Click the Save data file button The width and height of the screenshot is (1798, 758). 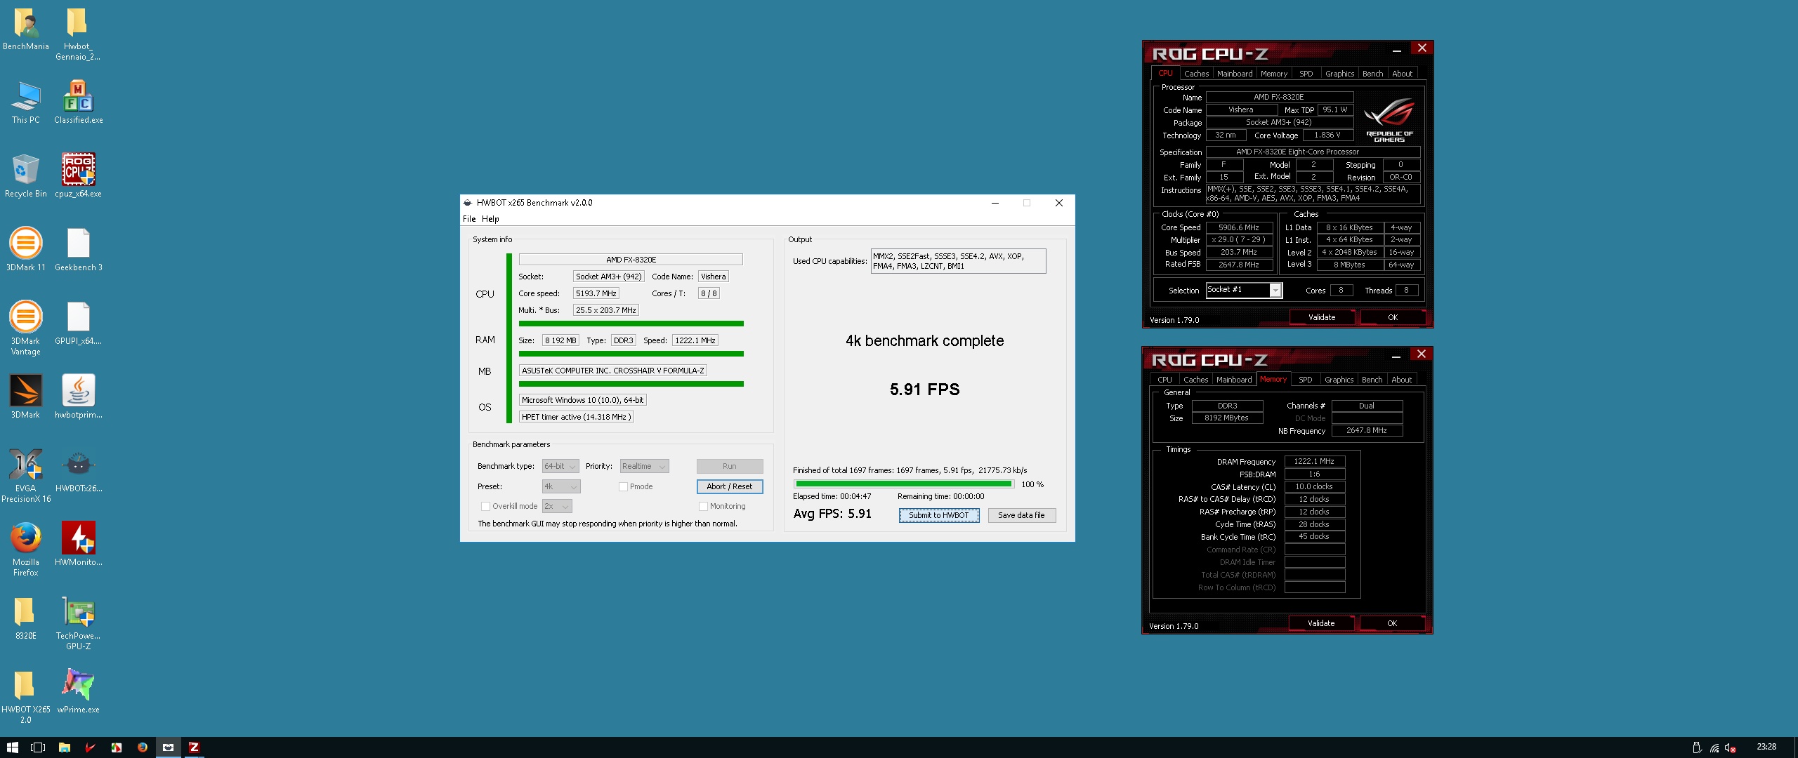tap(1021, 515)
